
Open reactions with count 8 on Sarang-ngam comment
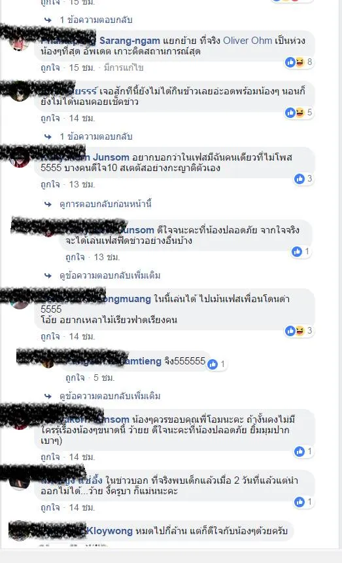coord(299,62)
